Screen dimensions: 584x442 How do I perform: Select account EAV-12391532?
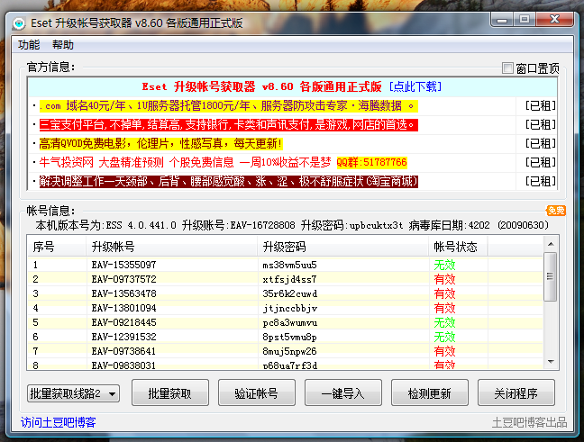tap(124, 337)
